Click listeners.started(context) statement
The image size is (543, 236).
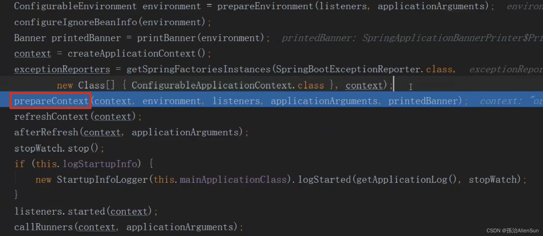pyautogui.click(x=86, y=212)
